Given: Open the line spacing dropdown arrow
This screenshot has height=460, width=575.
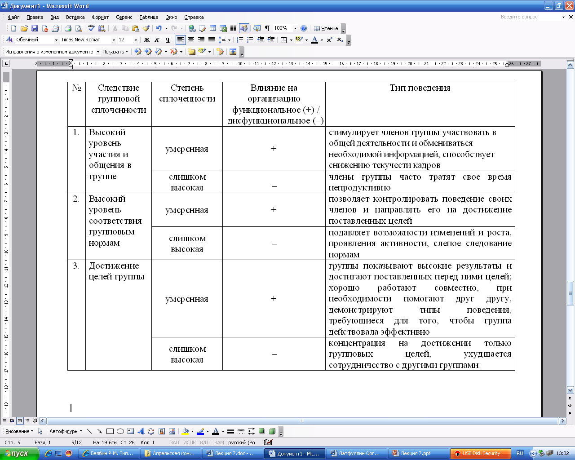Looking at the screenshot, I should (229, 40).
